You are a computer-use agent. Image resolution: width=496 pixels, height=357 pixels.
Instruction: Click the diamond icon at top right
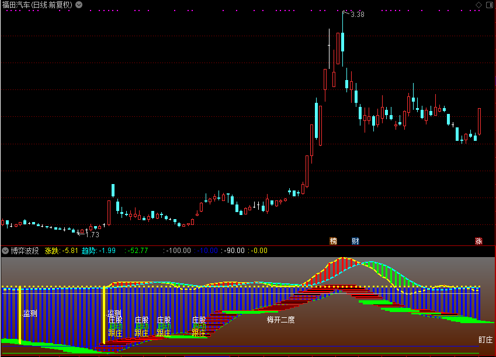[478, 5]
